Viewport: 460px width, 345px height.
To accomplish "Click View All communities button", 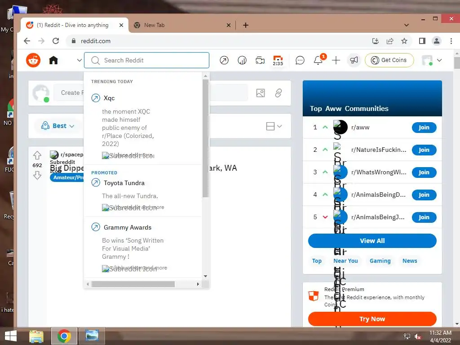I will point(372,241).
